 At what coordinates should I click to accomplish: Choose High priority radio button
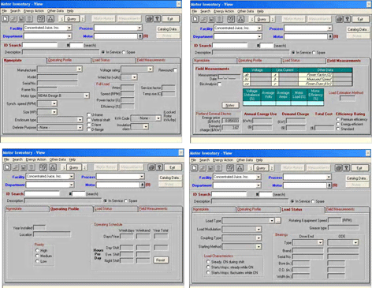[x=37, y=250]
